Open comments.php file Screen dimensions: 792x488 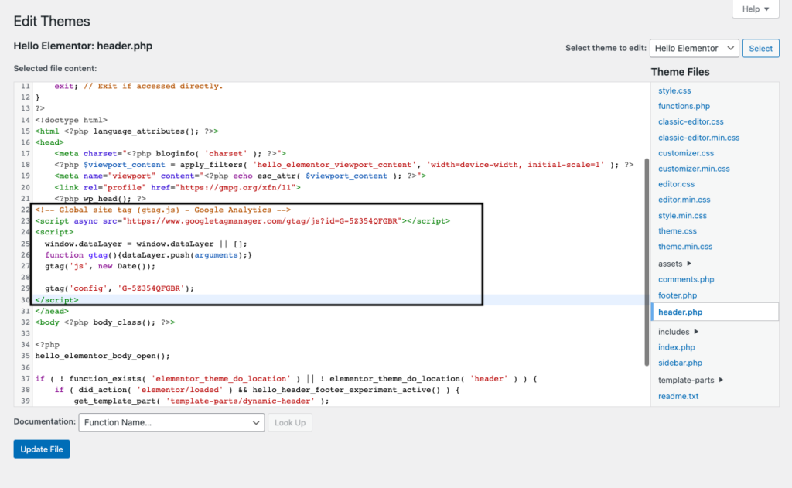[x=686, y=279]
